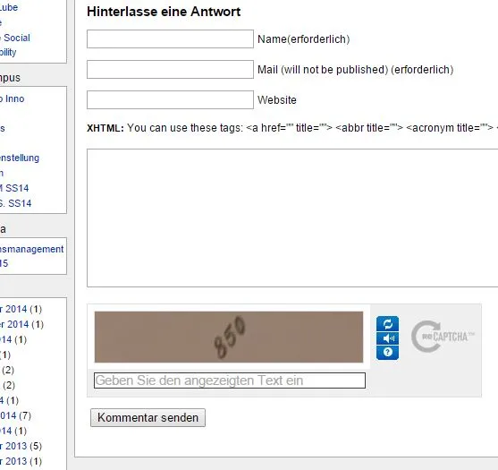Click the reCAPTCHA logo
498x470 pixels.
pos(442,337)
